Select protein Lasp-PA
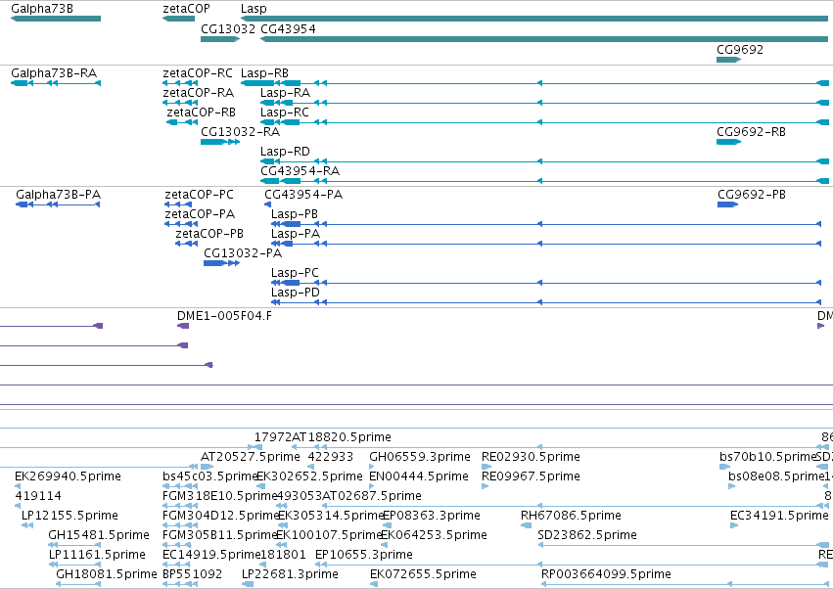833x589 pixels. 546,244
